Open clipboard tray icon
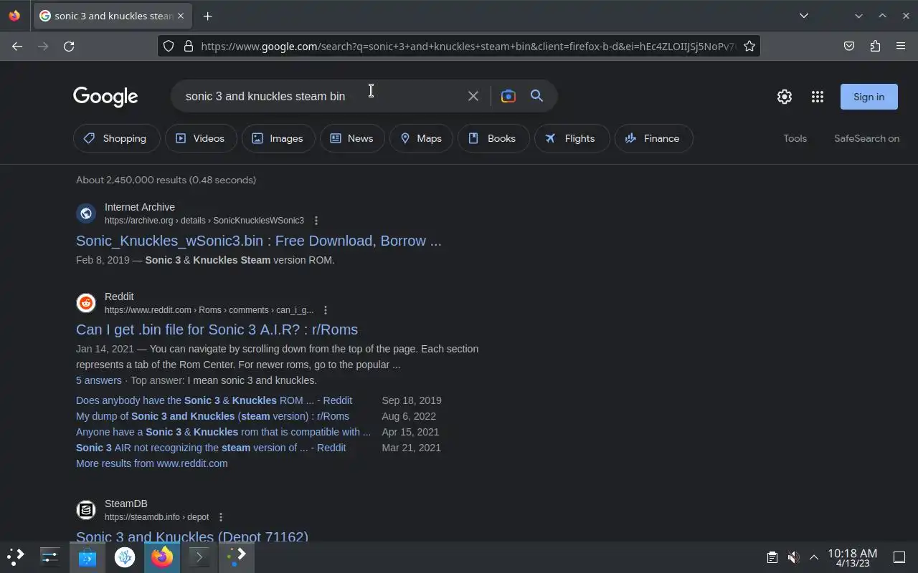Viewport: 918px width, 573px height. (x=772, y=557)
